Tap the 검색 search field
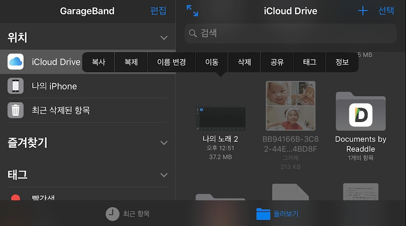Screen dimensions: 406x226 291,33
